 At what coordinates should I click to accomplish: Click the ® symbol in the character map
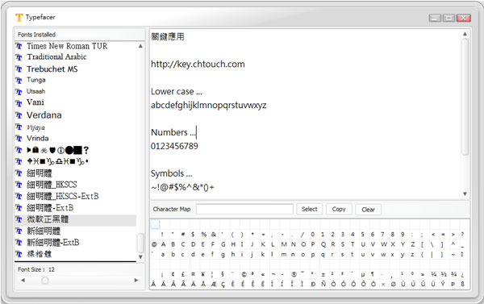[294, 274]
